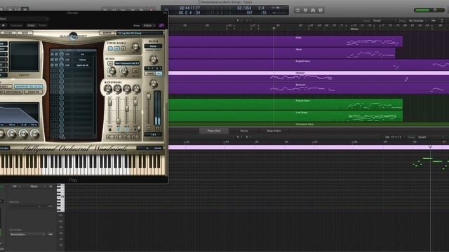Select the Flute track region

pos(286,41)
